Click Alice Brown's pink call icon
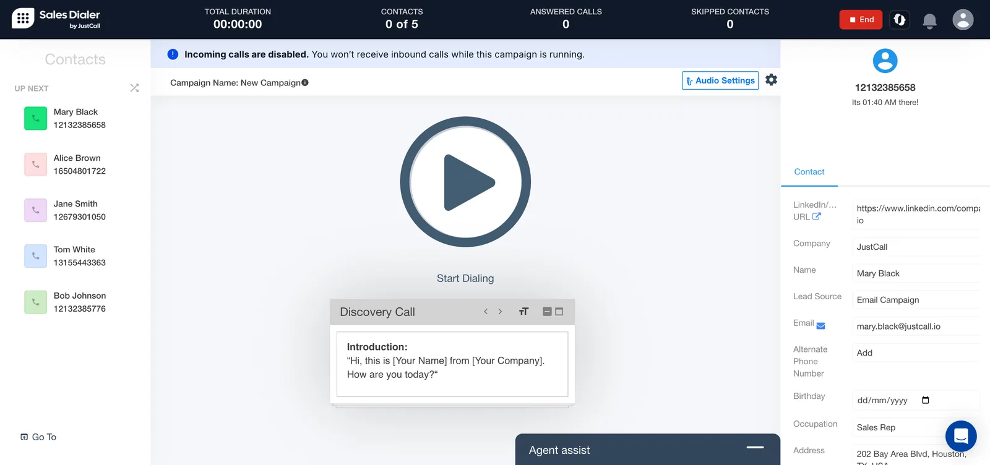Viewport: 990px width, 465px height. pos(35,164)
